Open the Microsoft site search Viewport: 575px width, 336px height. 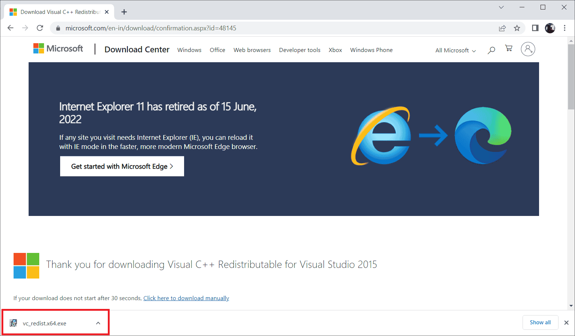click(491, 50)
